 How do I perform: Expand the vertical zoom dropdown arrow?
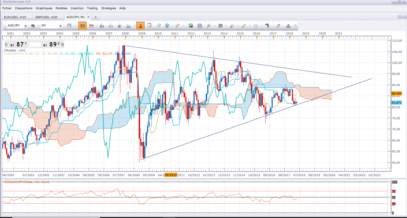click(x=134, y=26)
